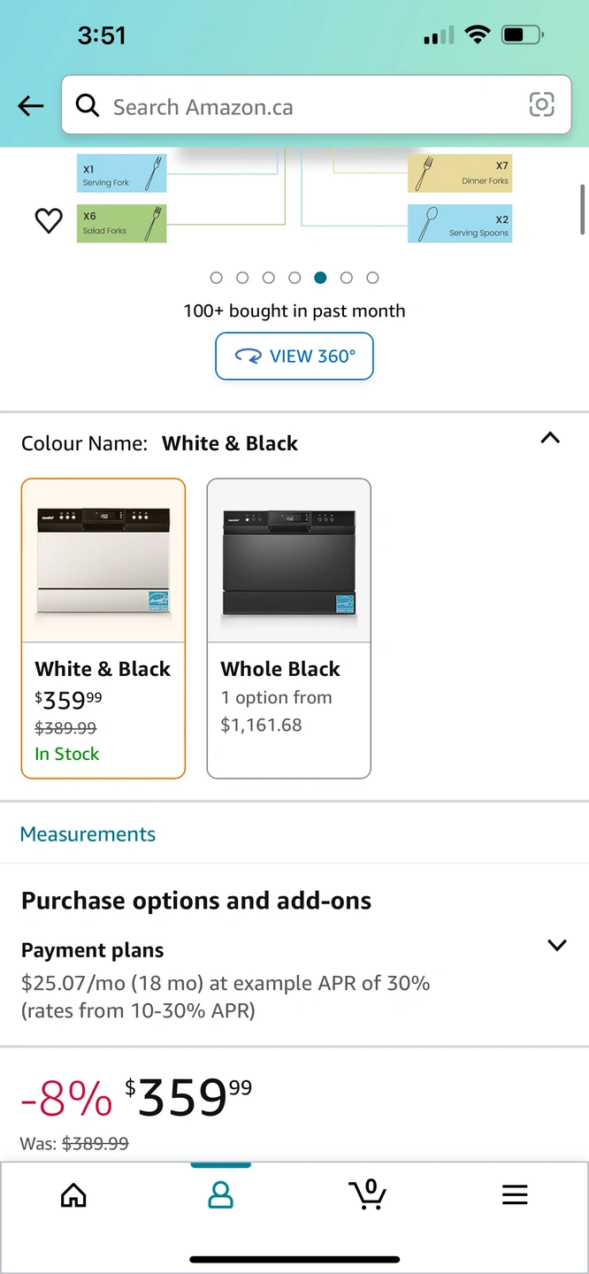The height and width of the screenshot is (1274, 589).
Task: Expand the Payment plans section
Action: (x=557, y=945)
